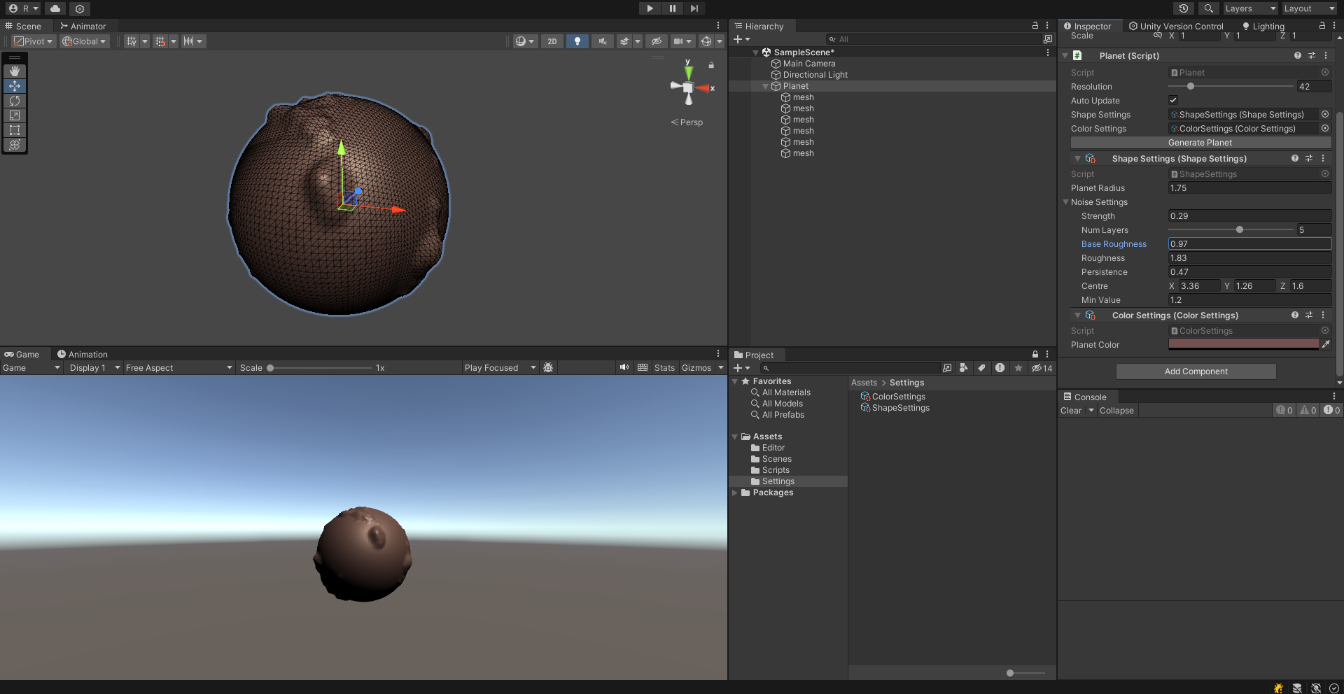Open the Layout dropdown
The image size is (1344, 694).
pos(1310,8)
